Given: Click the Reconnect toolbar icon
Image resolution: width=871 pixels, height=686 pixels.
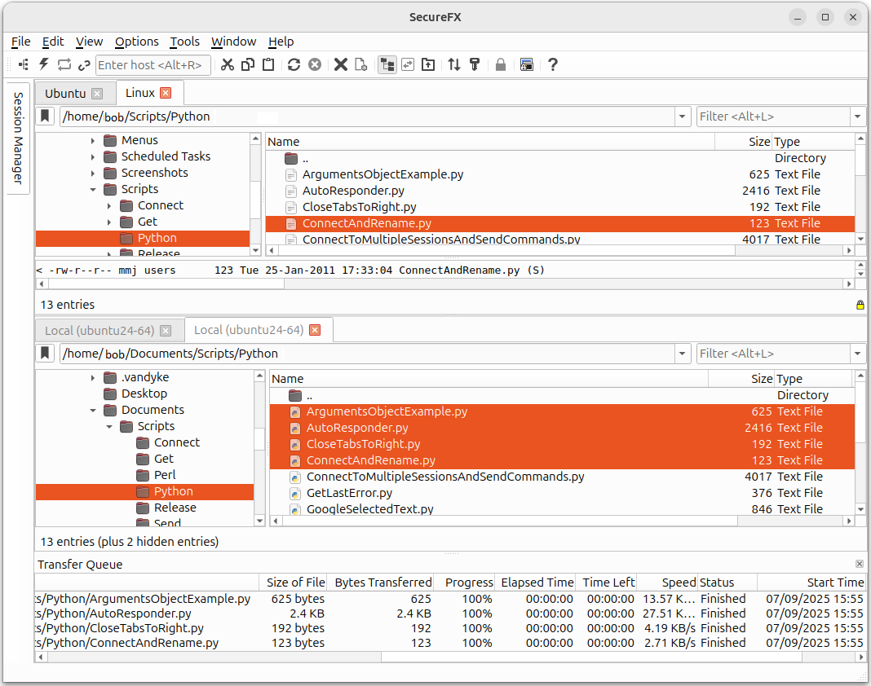Looking at the screenshot, I should 63,64.
